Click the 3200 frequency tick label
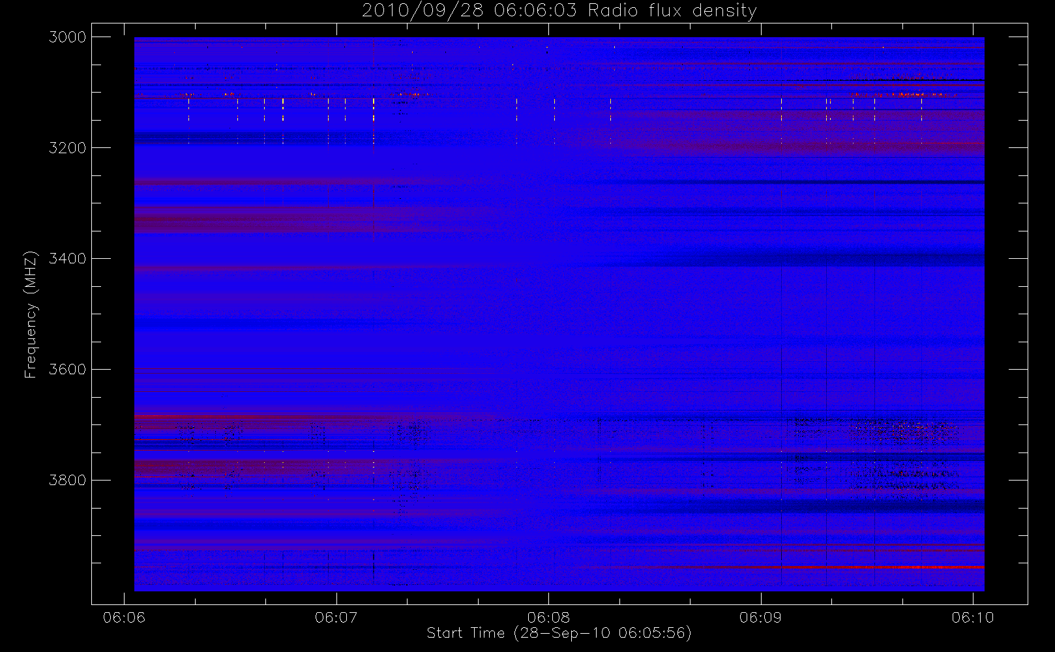The height and width of the screenshot is (652, 1055). coord(67,148)
